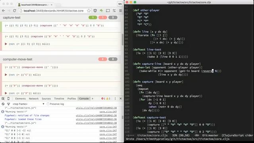Image resolution: width=254 pixels, height=143 pixels.
Task: Click the green arrow extension icon
Action: (102, 11)
